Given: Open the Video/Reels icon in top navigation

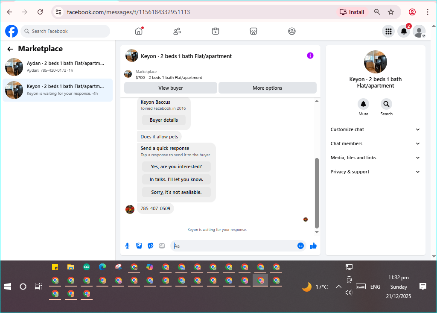Looking at the screenshot, I should point(216,31).
